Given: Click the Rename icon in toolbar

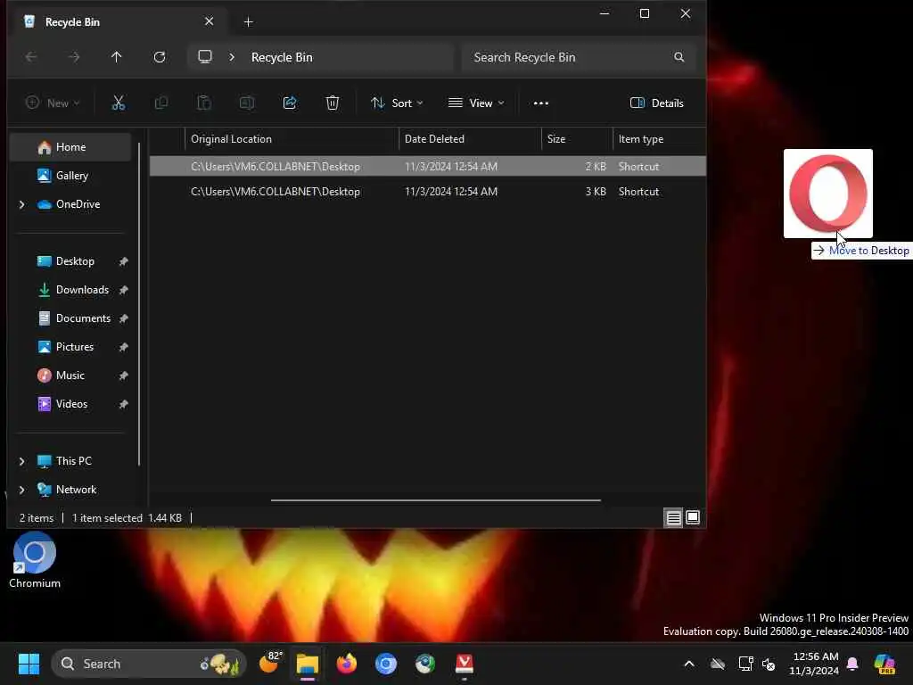Looking at the screenshot, I should pos(247,103).
